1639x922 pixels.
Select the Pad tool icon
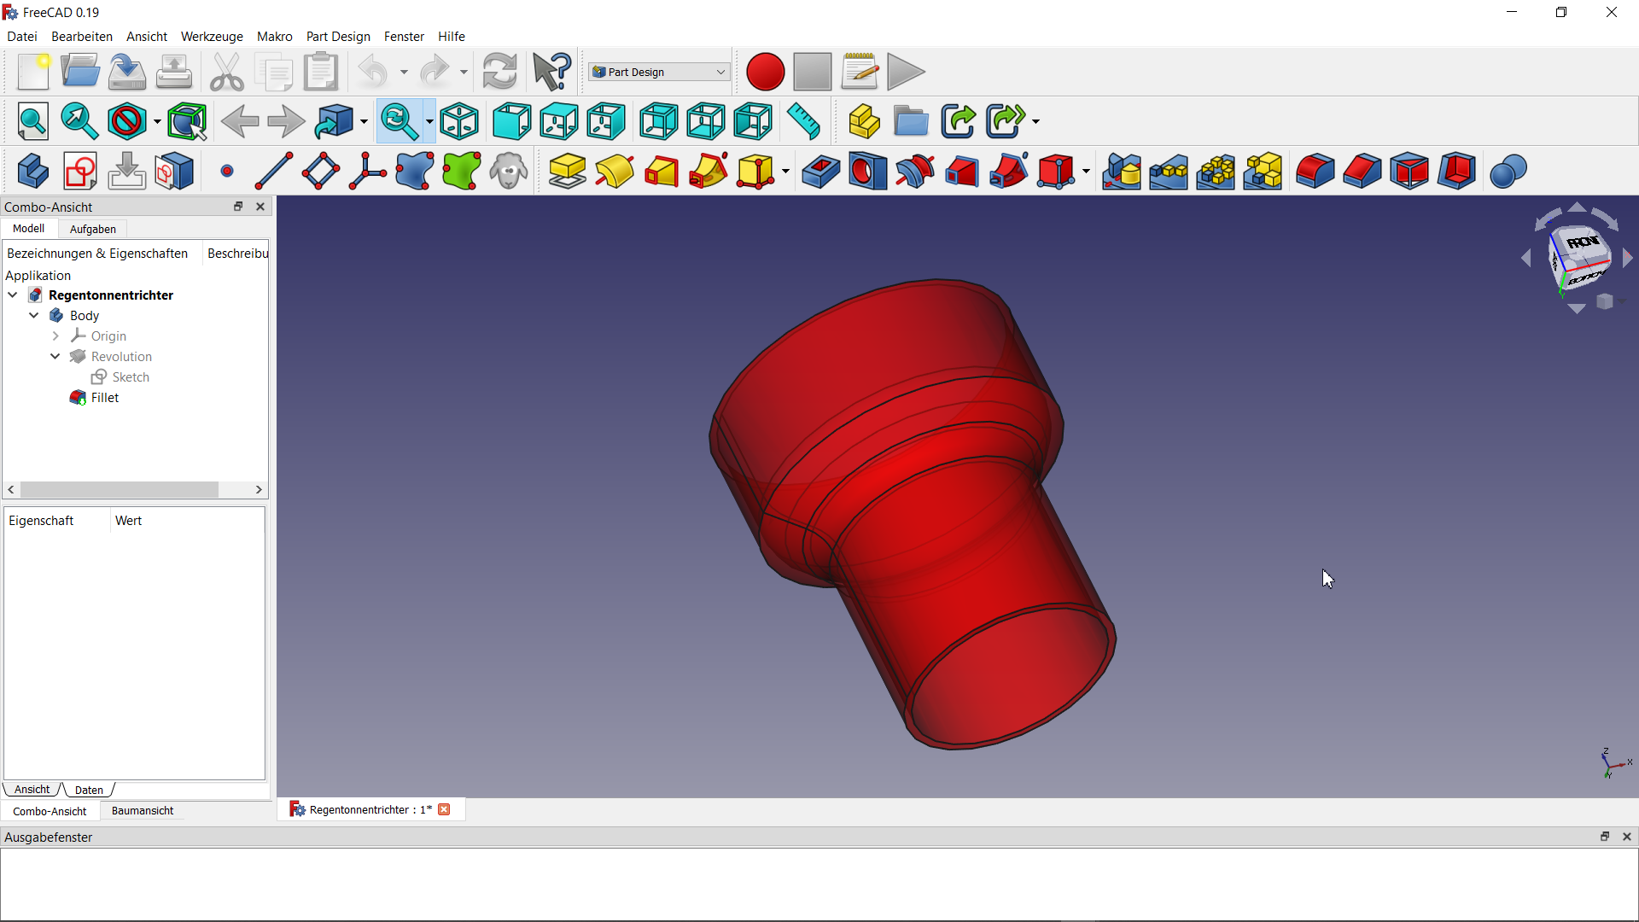(x=567, y=171)
